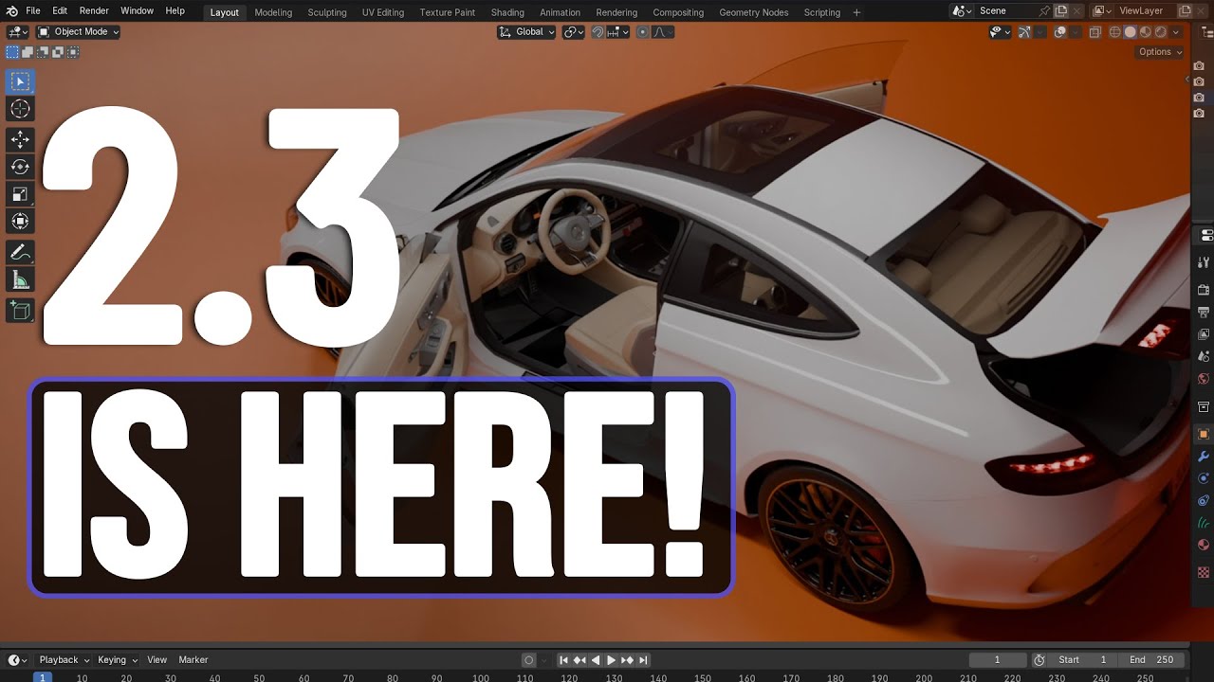Toggle preview range clock icon
1214x682 pixels.
coord(1039,660)
